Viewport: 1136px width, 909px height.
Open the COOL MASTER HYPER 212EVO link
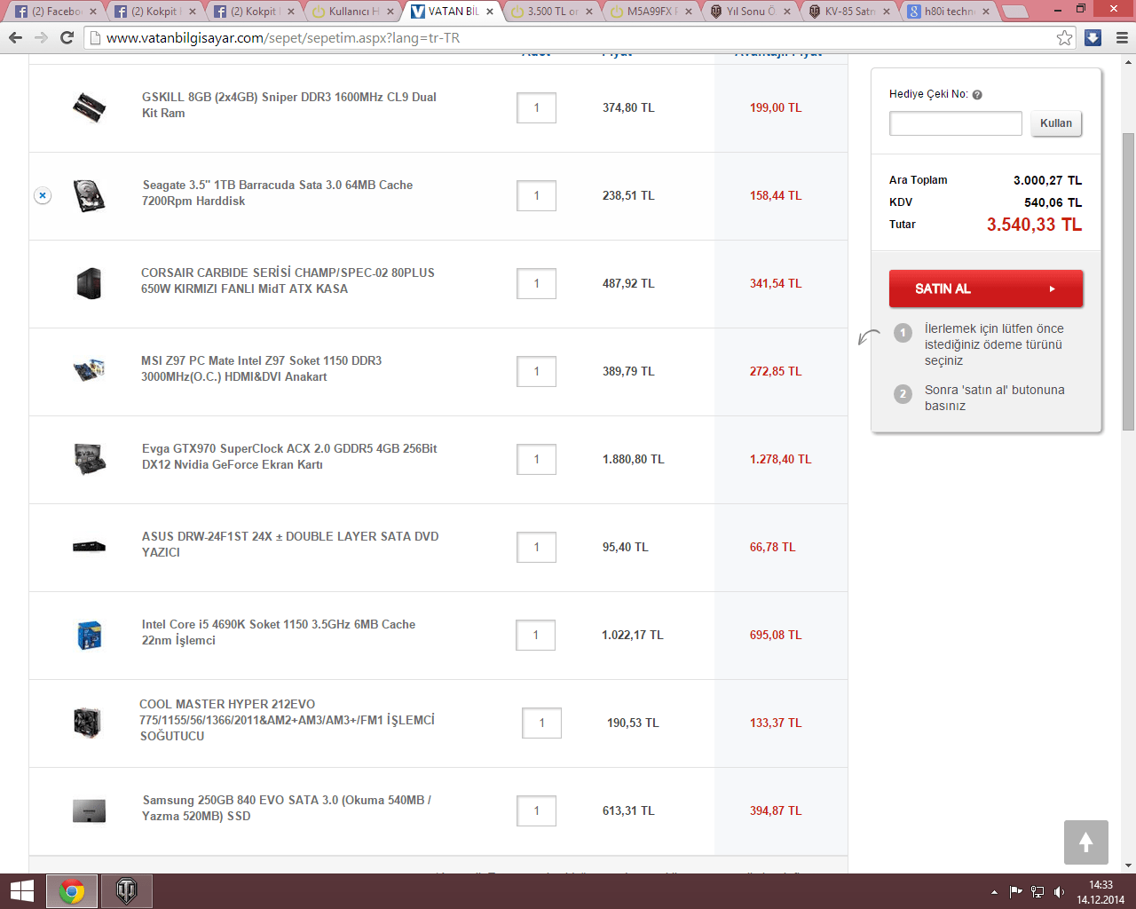coord(288,720)
